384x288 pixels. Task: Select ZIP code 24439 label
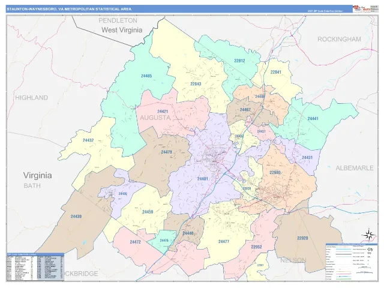76,217
